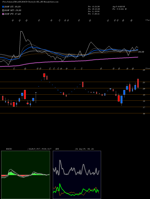Screen dimensions: 150x199
Task: Click the 21 price axis label
Action: tap(144, 83)
